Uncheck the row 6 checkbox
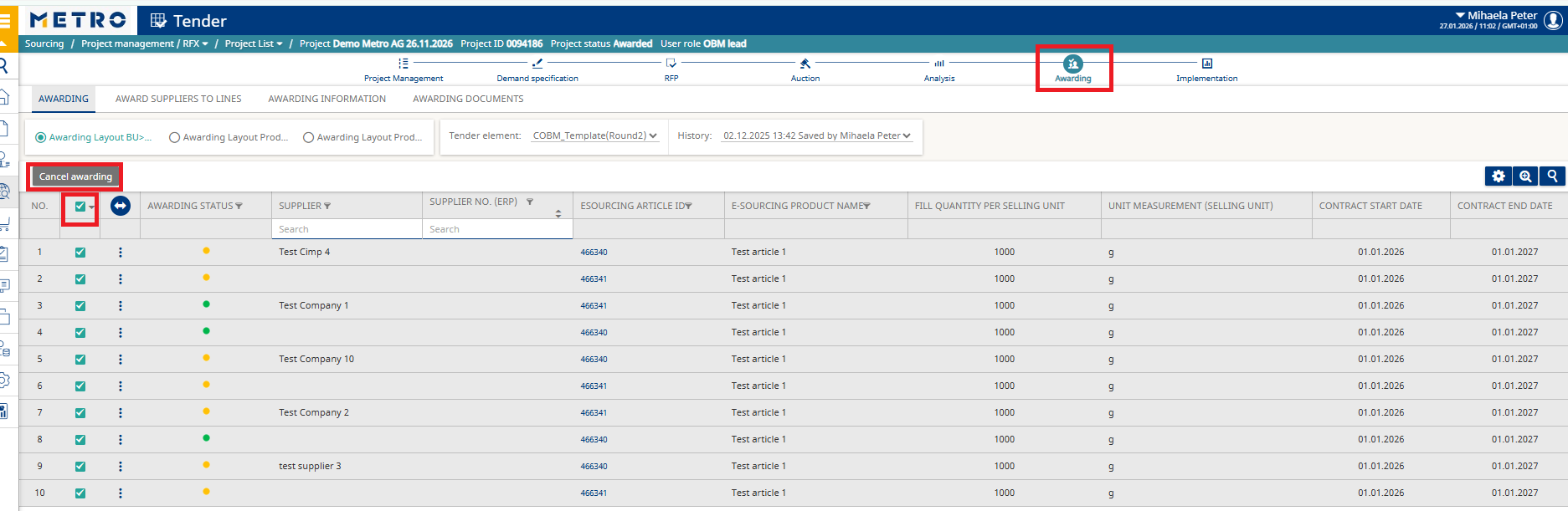The height and width of the screenshot is (511, 1568). [80, 386]
